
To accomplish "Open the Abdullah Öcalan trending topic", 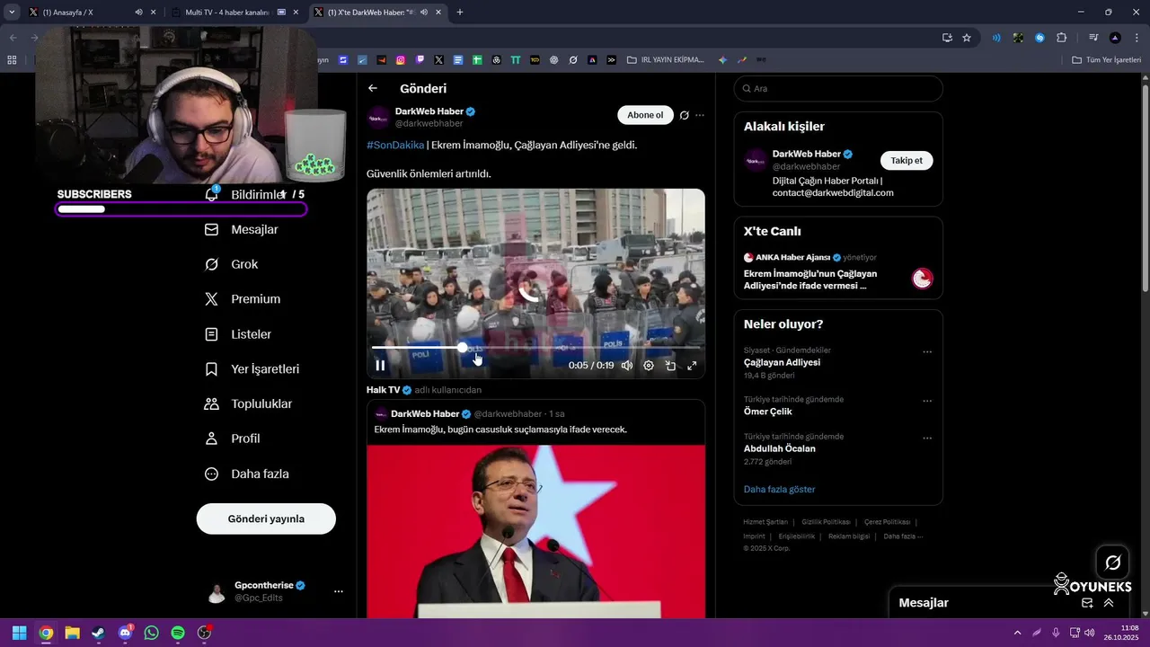I will [780, 448].
